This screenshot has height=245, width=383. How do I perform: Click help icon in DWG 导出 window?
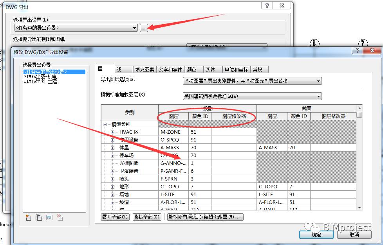[x=267, y=5]
